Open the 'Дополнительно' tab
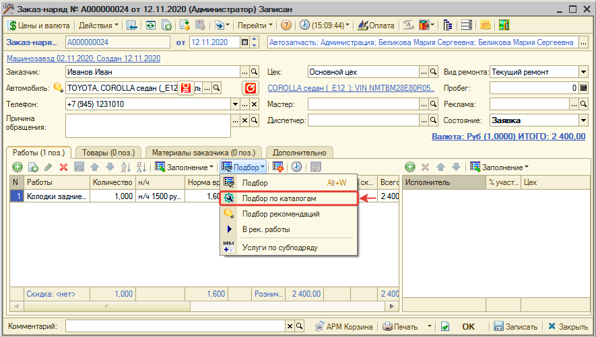The image size is (596, 337). point(300,153)
